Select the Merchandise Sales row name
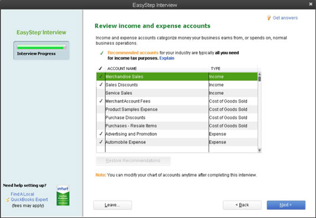 pos(125,77)
